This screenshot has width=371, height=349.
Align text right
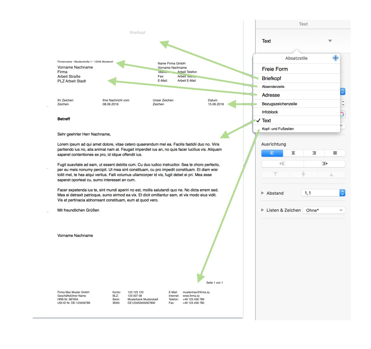(x=314, y=153)
